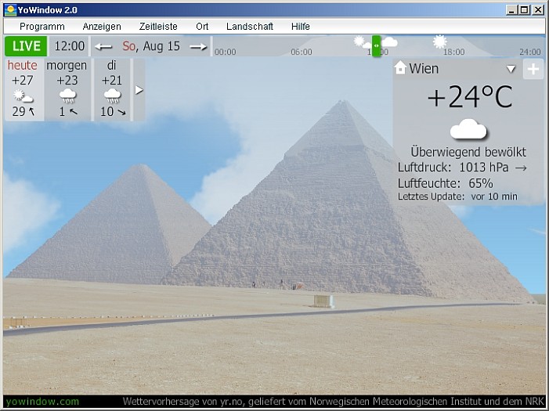Visit the yowindow.com link
The height and width of the screenshot is (411, 549).
coord(42,402)
